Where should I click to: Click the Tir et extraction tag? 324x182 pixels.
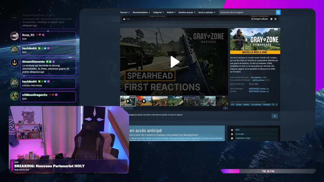(256, 104)
